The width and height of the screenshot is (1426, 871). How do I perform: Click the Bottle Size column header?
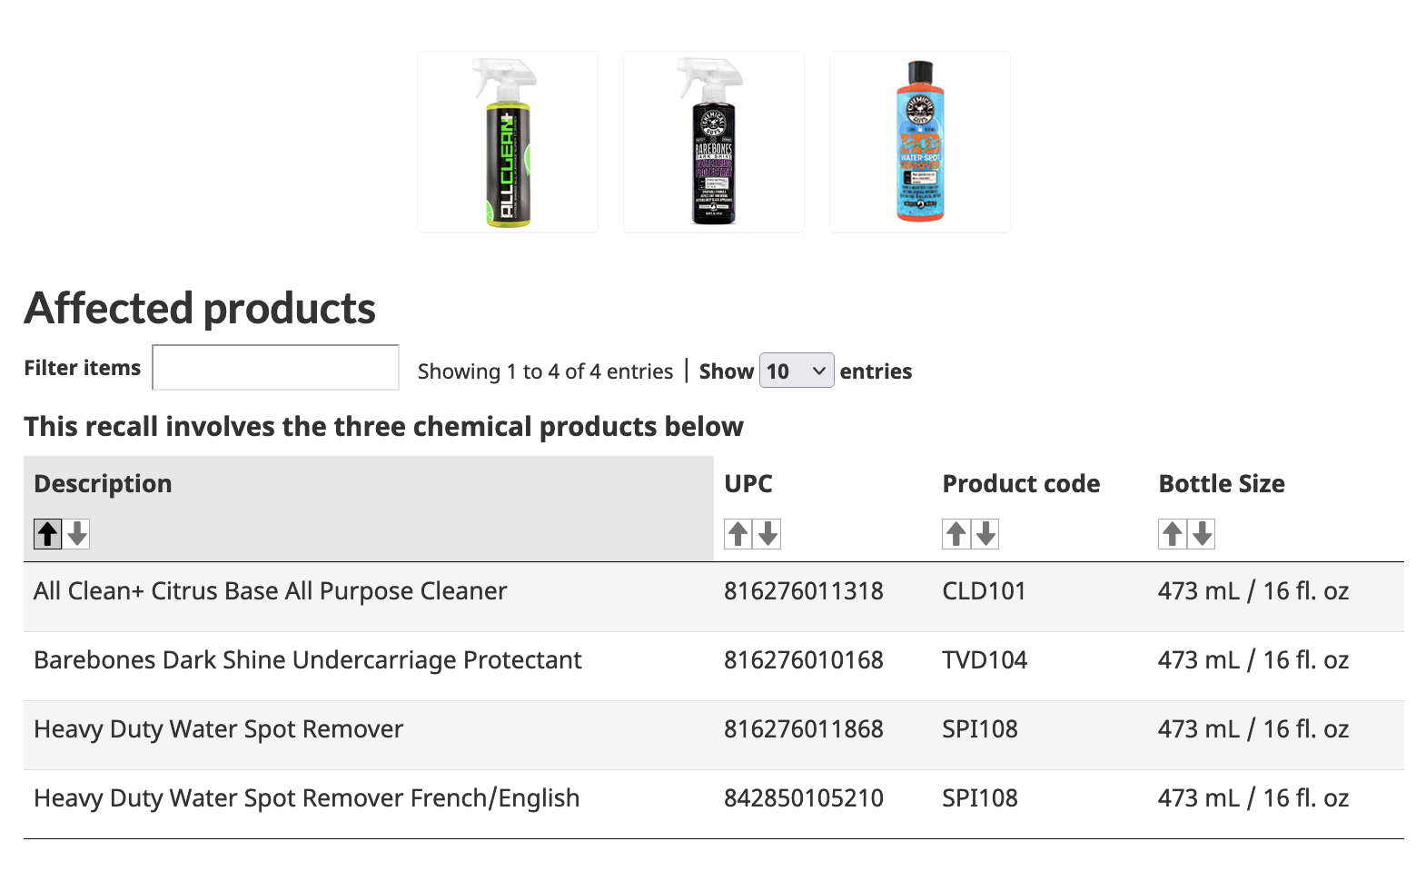pyautogui.click(x=1222, y=484)
